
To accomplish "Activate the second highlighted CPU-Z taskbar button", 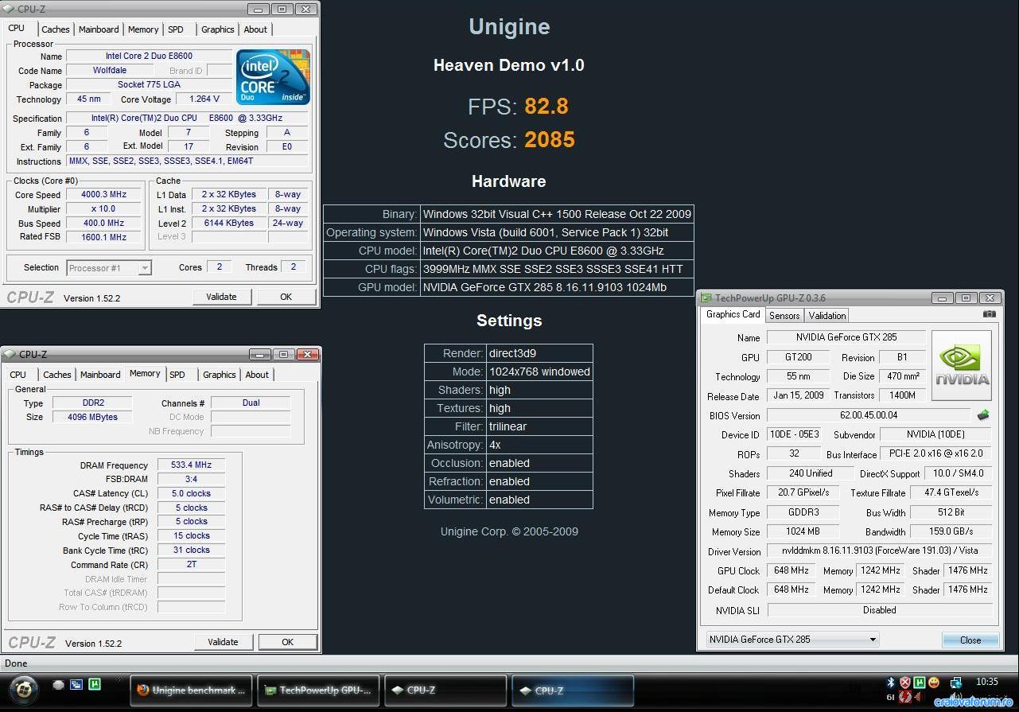I will [573, 691].
